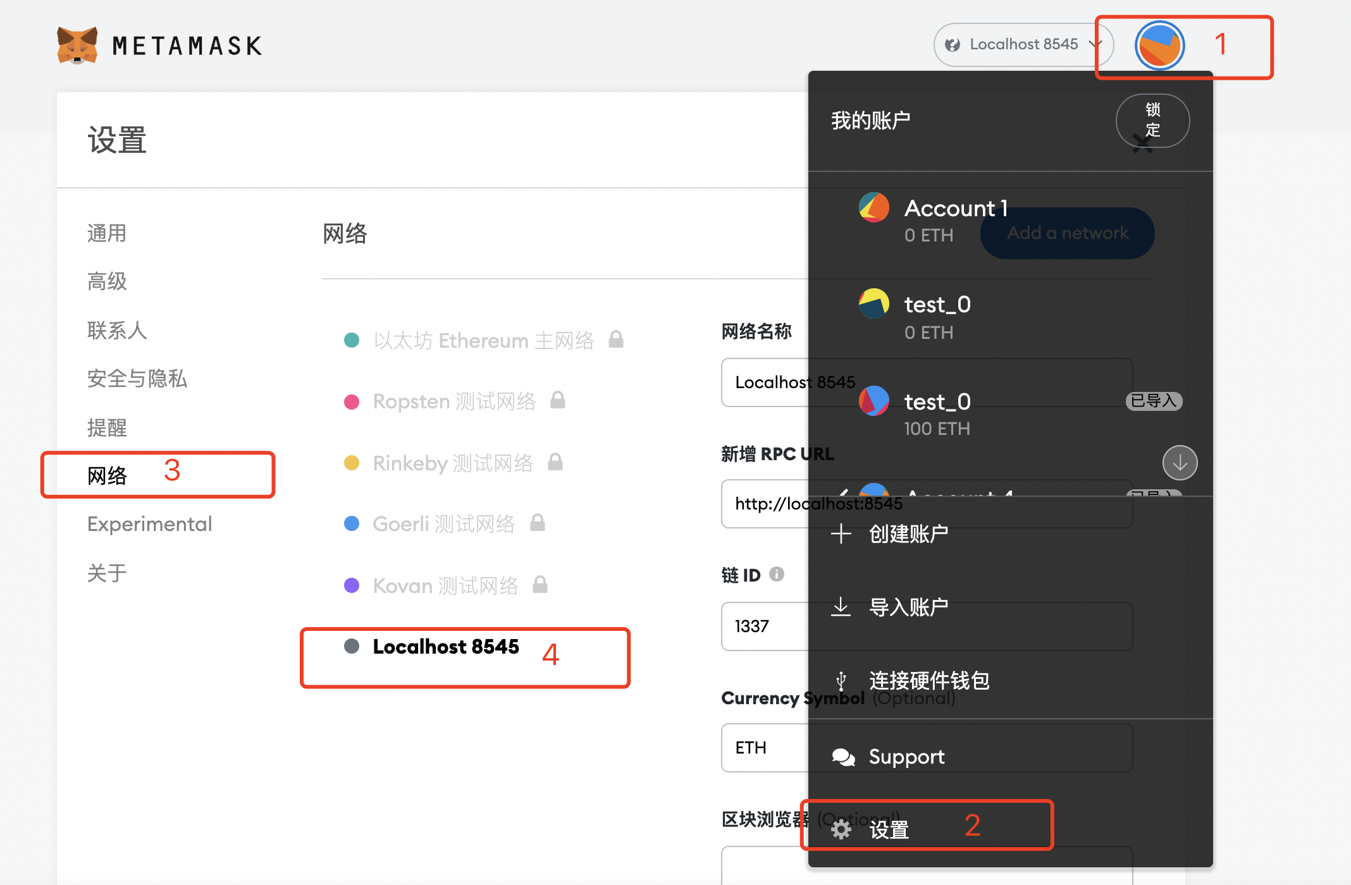Click the 网络名称 input field

click(927, 382)
